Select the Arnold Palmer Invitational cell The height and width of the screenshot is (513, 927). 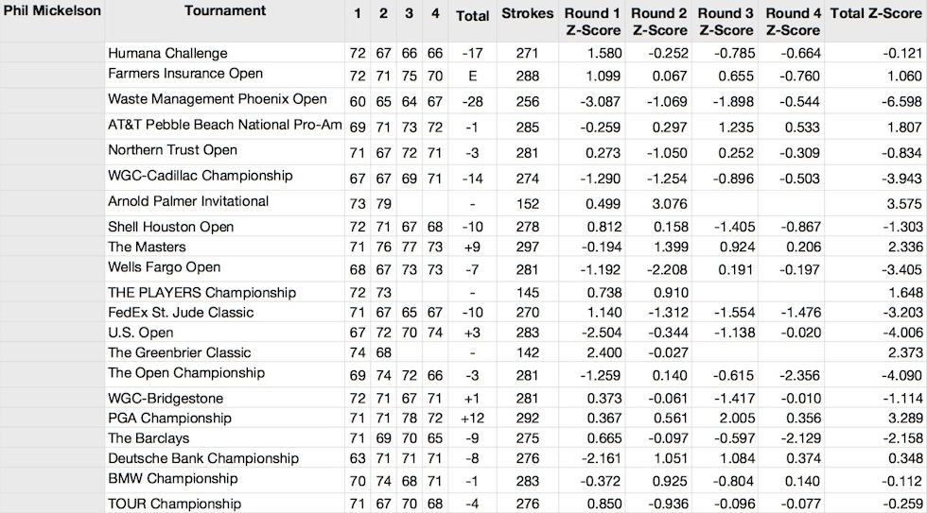coord(225,202)
